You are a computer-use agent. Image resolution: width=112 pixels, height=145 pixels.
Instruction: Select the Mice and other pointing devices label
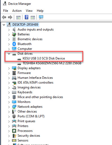tap(40, 97)
